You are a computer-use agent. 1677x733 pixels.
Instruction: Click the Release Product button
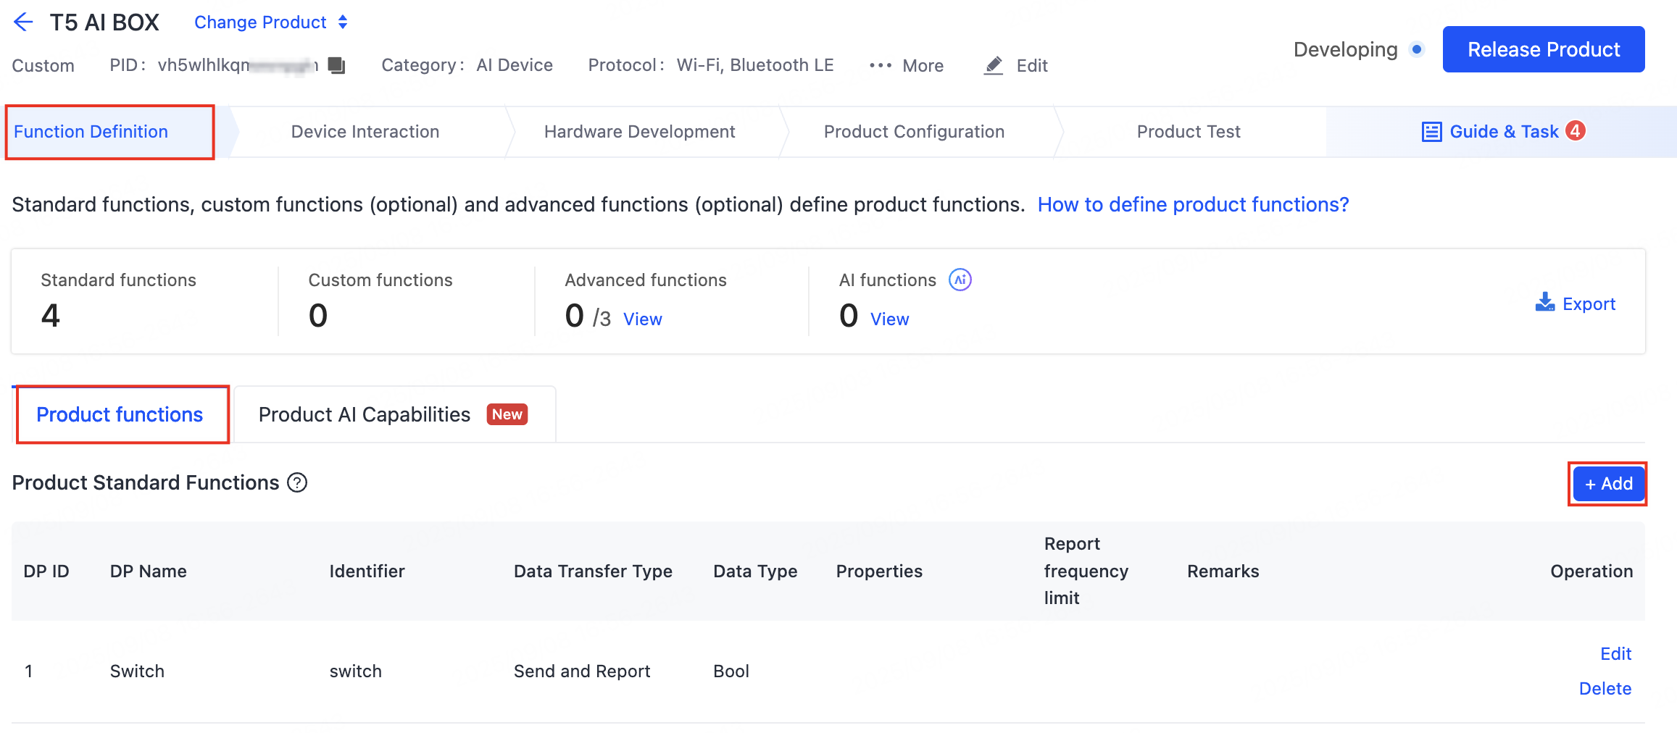[1543, 49]
